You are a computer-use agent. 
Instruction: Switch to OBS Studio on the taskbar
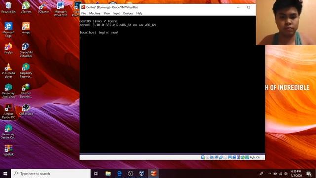click(x=130, y=174)
